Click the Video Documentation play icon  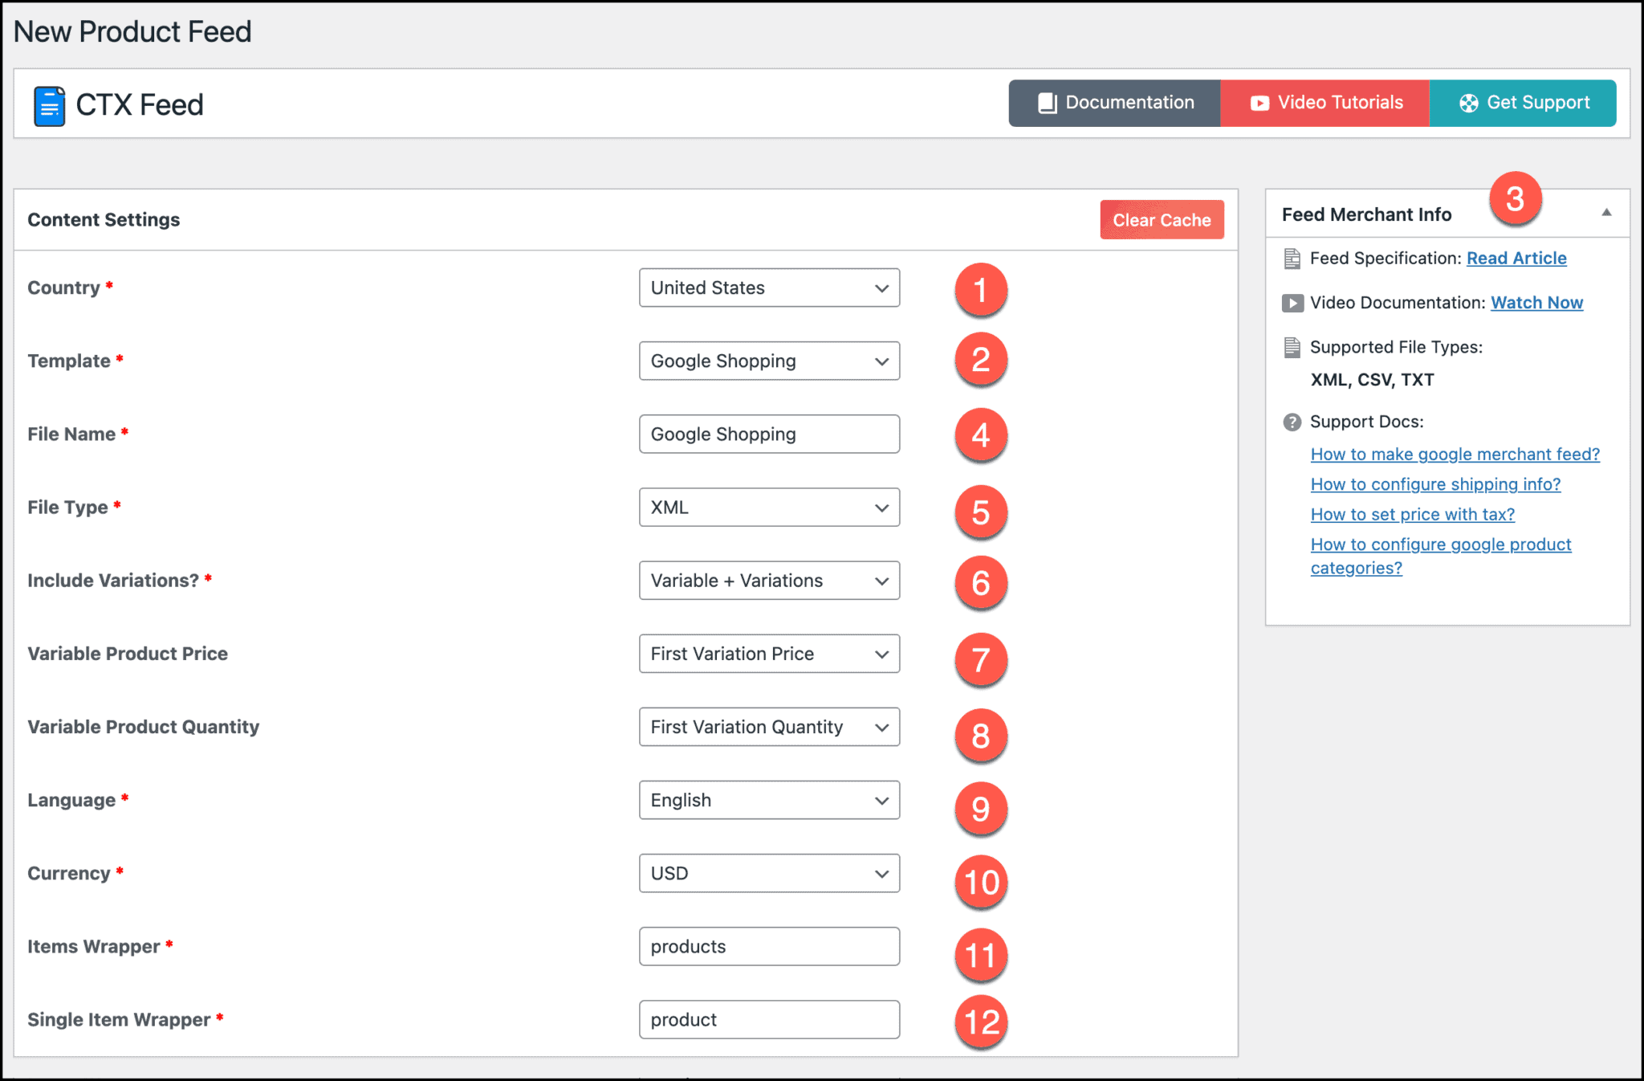[1292, 303]
